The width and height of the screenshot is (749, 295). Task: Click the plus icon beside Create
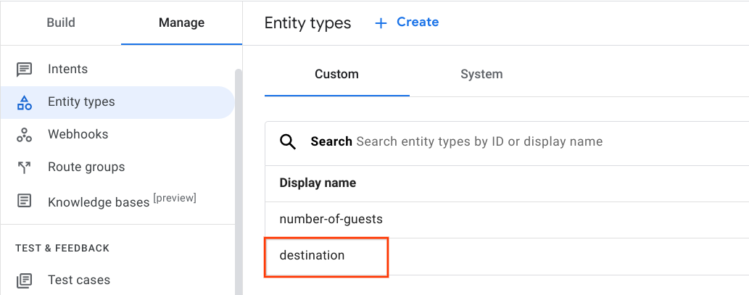(381, 23)
